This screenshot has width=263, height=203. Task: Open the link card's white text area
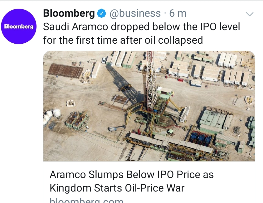[x=149, y=182]
